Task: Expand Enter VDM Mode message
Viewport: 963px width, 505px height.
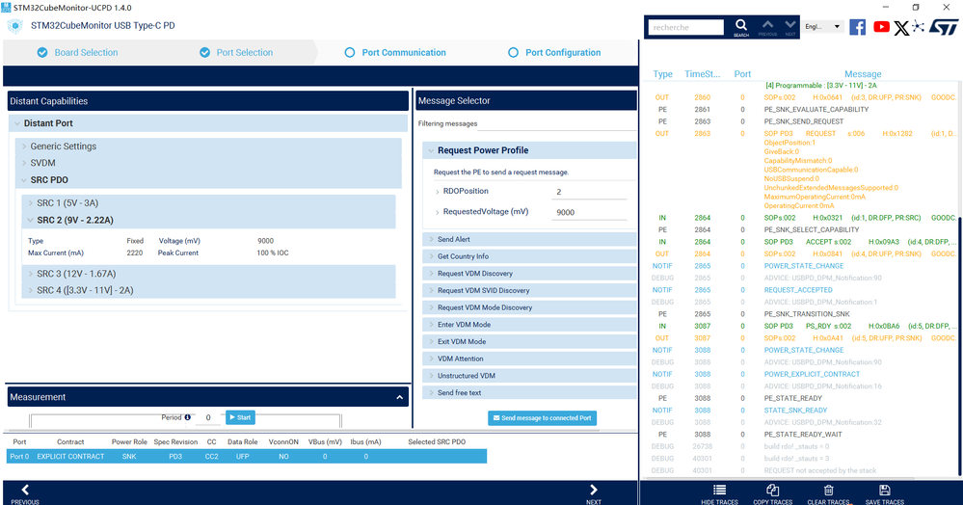Action: pos(430,325)
